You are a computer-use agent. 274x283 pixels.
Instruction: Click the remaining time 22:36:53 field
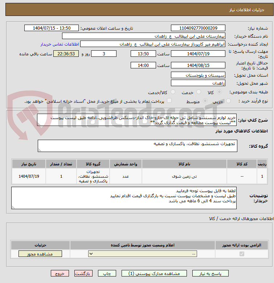66,54
